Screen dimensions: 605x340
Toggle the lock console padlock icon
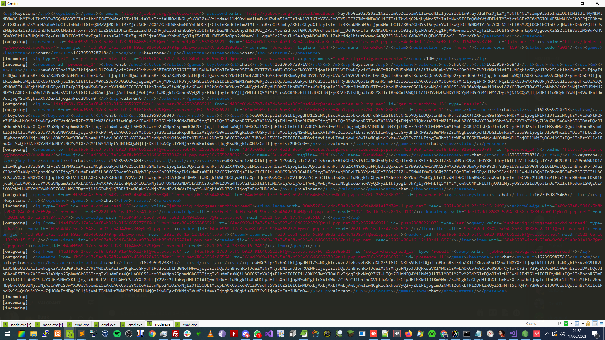[x=588, y=324]
